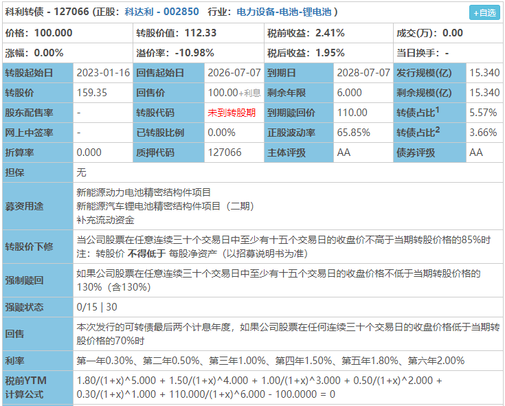Open the 科达利 - 002850 stock link
The image size is (505, 406).
pyautogui.click(x=161, y=12)
